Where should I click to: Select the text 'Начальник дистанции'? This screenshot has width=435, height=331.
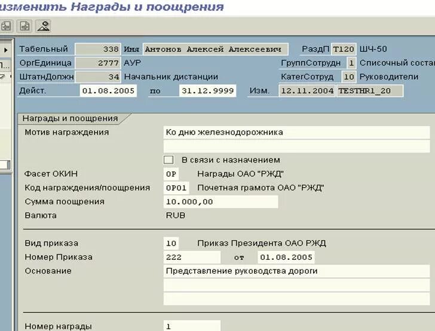click(171, 77)
